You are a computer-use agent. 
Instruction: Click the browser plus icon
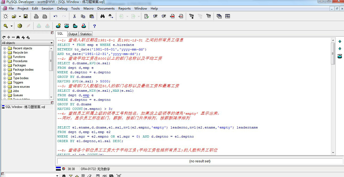coord(9,37)
